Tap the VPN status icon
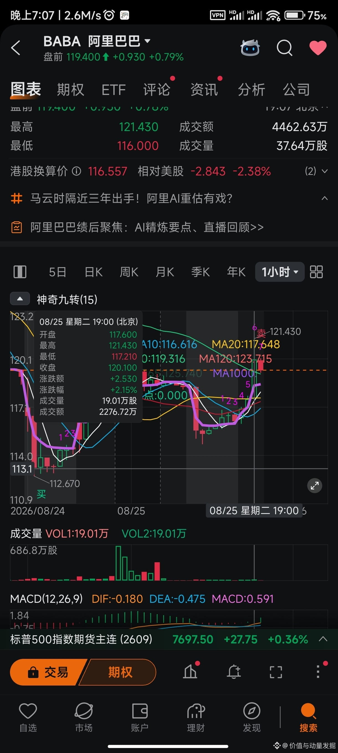The height and width of the screenshot is (753, 338). (x=218, y=15)
